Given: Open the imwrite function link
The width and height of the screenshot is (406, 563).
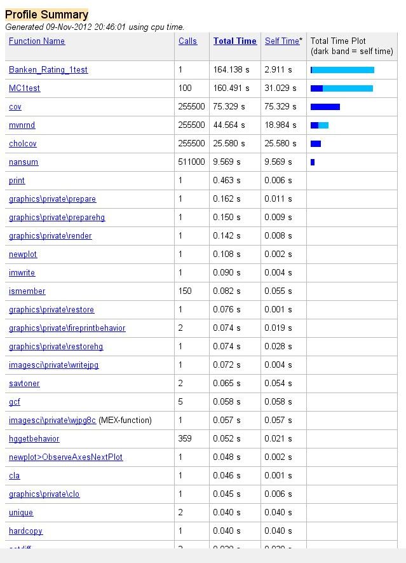Looking at the screenshot, I should pyautogui.click(x=22, y=273).
